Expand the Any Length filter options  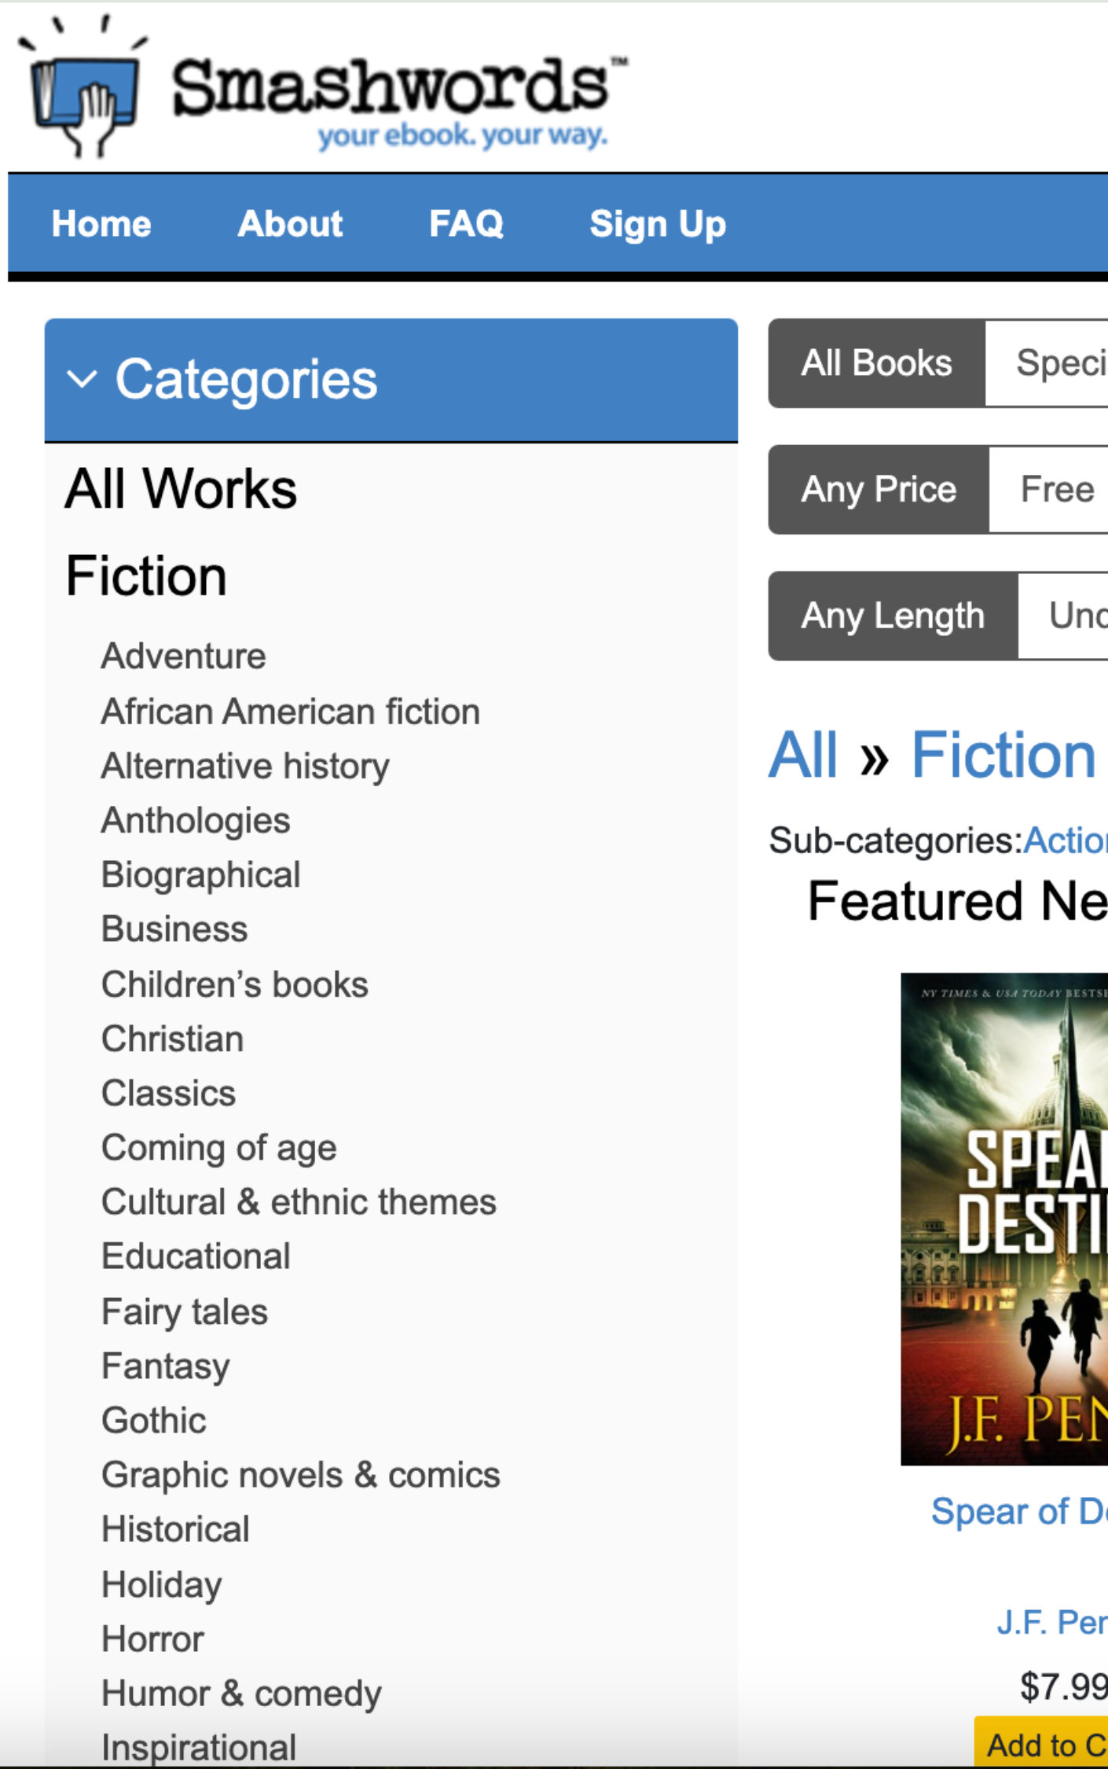(893, 616)
